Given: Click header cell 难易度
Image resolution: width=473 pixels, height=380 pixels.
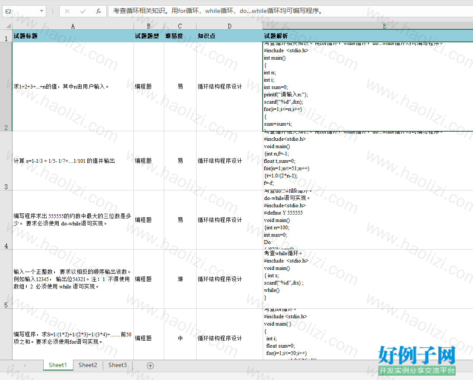Looking at the screenshot, I should 180,36.
